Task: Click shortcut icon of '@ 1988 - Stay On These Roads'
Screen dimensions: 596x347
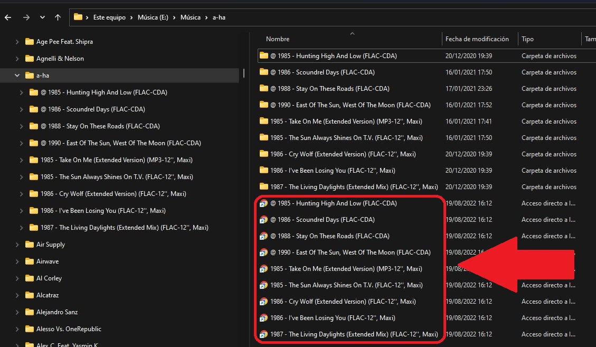Action: pyautogui.click(x=263, y=236)
